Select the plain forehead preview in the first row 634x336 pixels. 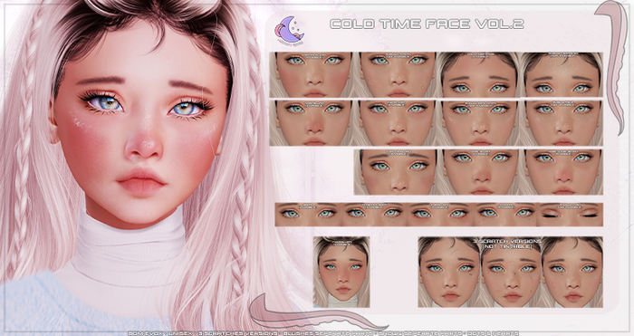pos(478,74)
